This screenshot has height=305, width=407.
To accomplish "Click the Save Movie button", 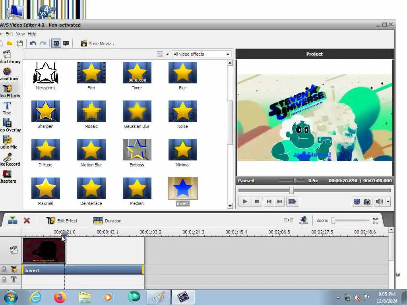I will tap(98, 44).
